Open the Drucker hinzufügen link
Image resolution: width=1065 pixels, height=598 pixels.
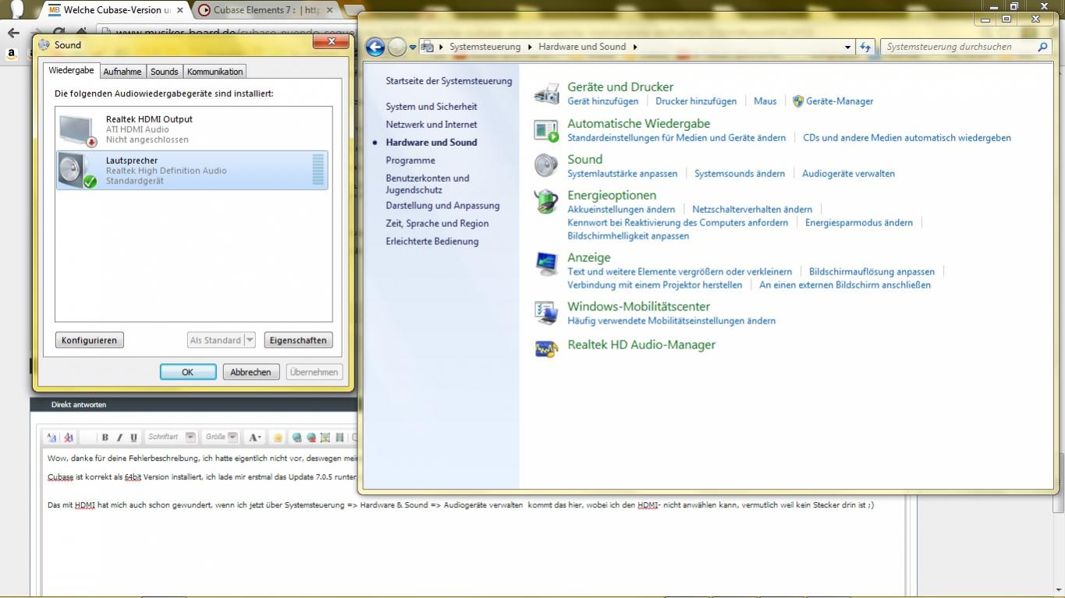[696, 101]
